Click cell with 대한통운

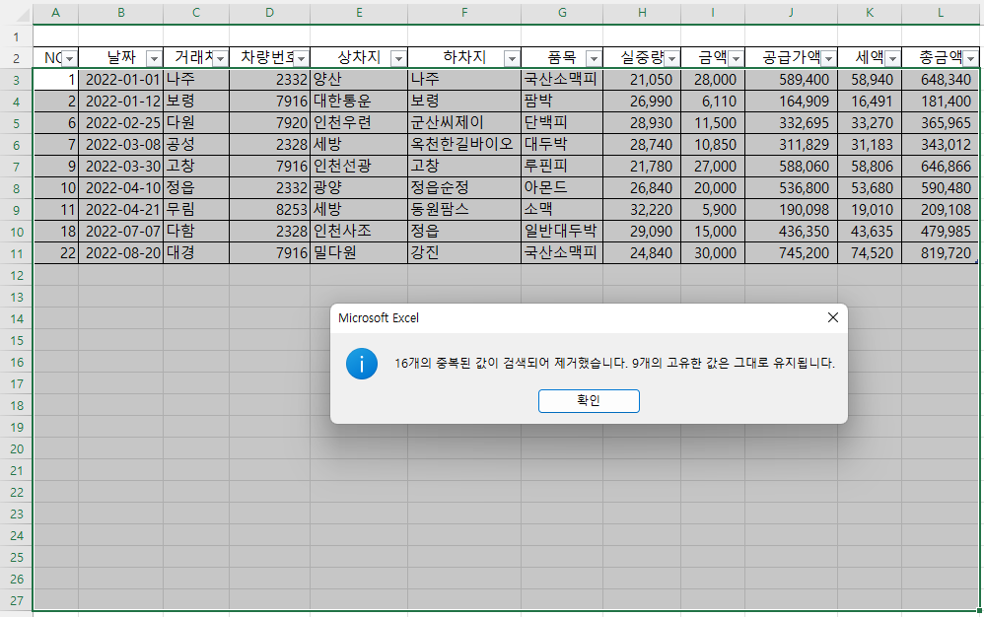359,101
